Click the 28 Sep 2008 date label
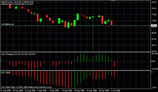This screenshot has width=158, height=92. click(x=104, y=90)
